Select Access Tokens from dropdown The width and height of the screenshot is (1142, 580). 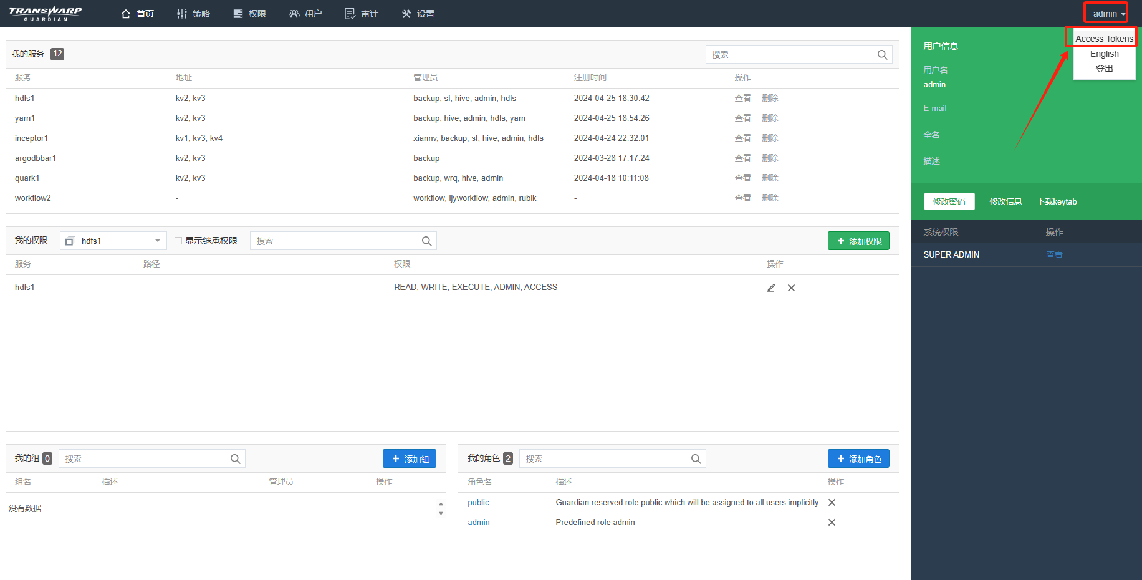[x=1104, y=39]
